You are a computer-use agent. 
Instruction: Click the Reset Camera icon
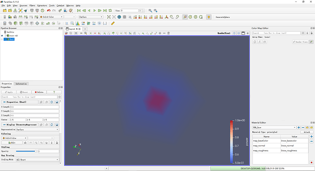tap(109, 17)
